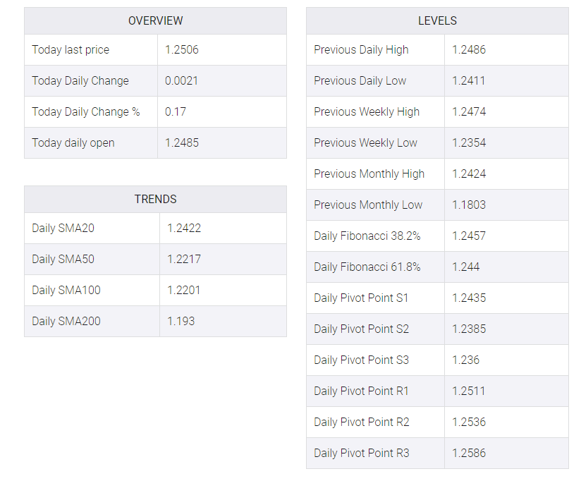Click the Today daily open value 1.2485

pos(182,142)
